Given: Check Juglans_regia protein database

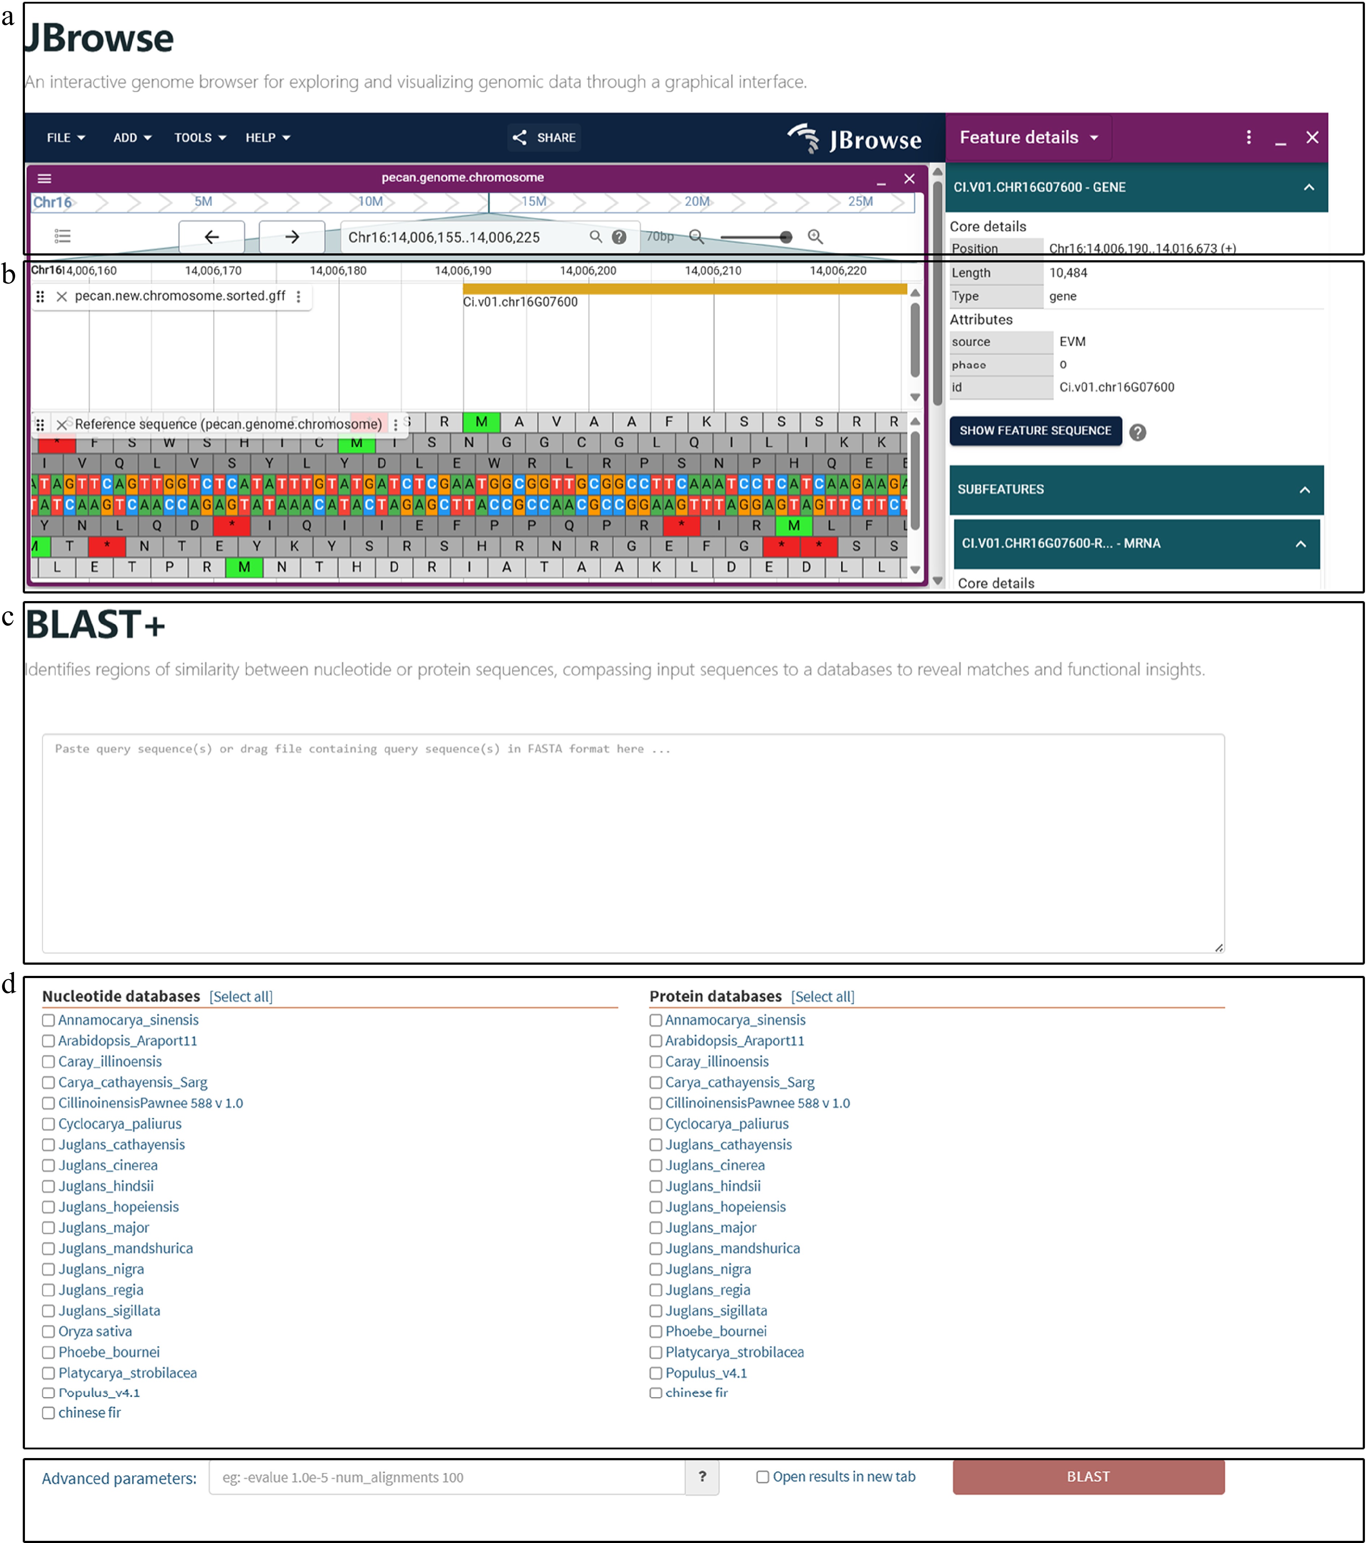Looking at the screenshot, I should (656, 1290).
